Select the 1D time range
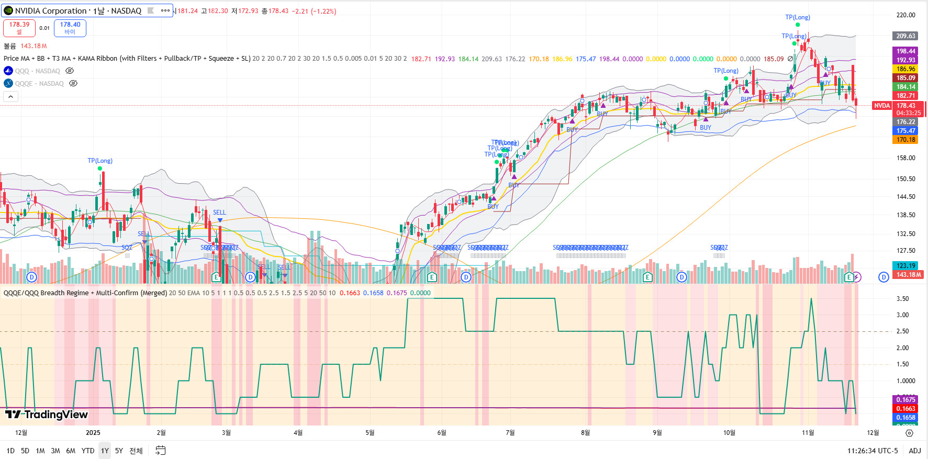Image resolution: width=928 pixels, height=459 pixels. point(10,451)
